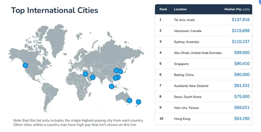Screen dimensions: 261x132
Task: Click the note about single highest paying city
Action: (78, 123)
